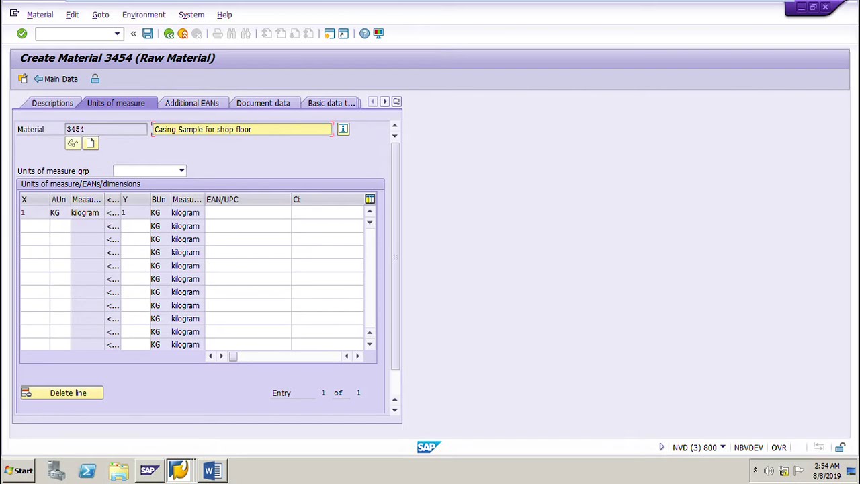Click the glasses display icon under Material
Screen dimensions: 860x484
pyautogui.click(x=73, y=143)
